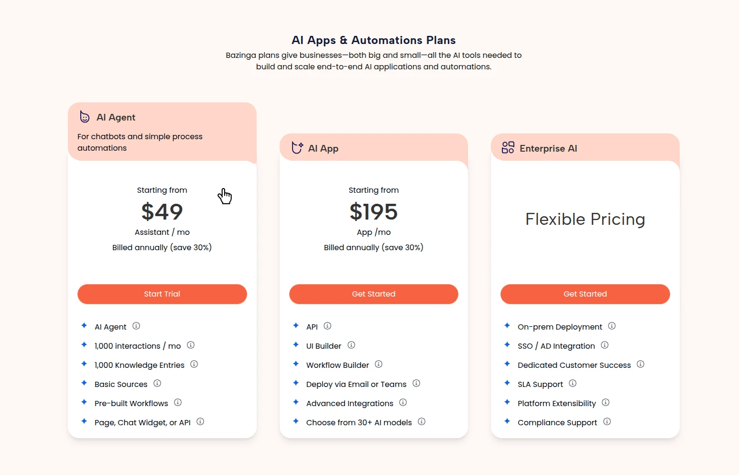Open info for Deploy via Email or Teams
This screenshot has width=739, height=475.
pos(416,383)
